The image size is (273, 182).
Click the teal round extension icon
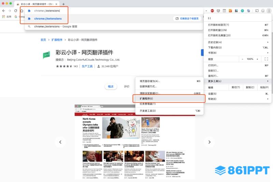[242, 11]
